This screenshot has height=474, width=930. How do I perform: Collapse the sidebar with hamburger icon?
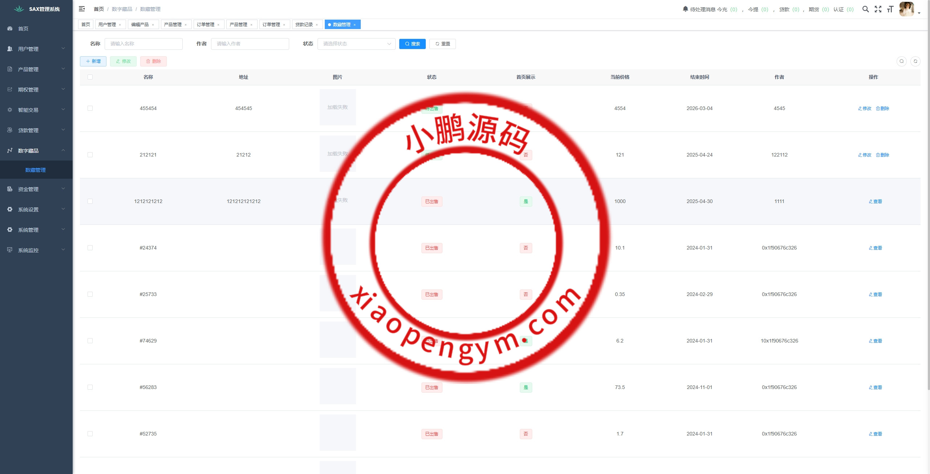82,9
